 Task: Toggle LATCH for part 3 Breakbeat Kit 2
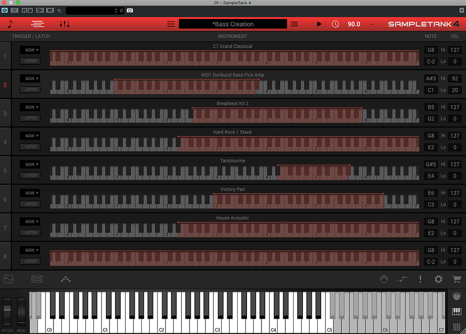(x=30, y=118)
